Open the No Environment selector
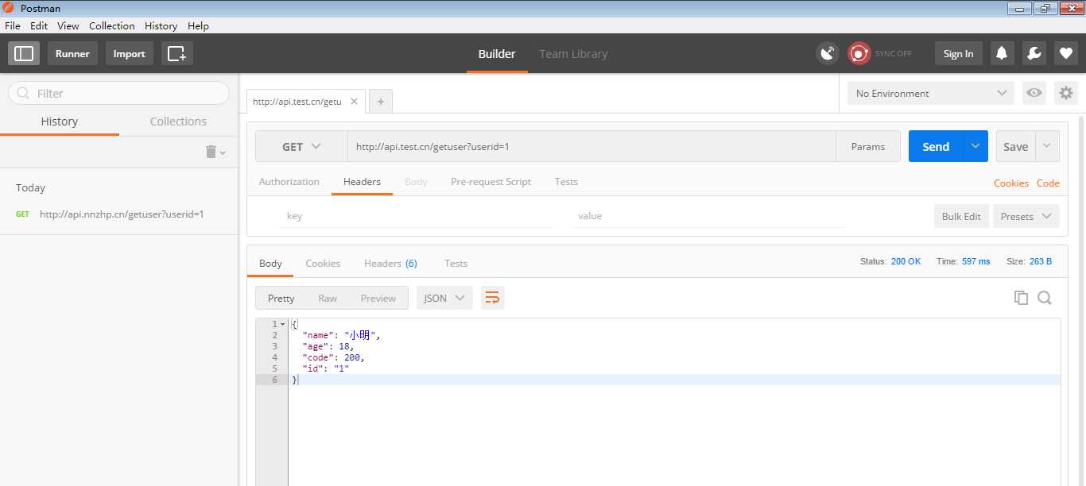This screenshot has height=486, width=1086. [931, 93]
